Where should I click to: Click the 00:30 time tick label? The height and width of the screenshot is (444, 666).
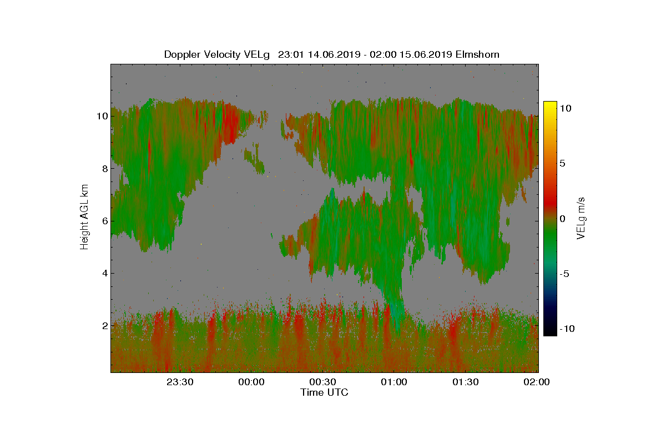[322, 382]
